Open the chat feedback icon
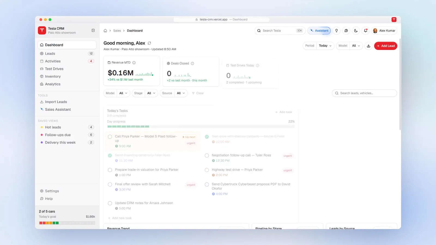Viewport: 436px width, 245px height. (346, 31)
